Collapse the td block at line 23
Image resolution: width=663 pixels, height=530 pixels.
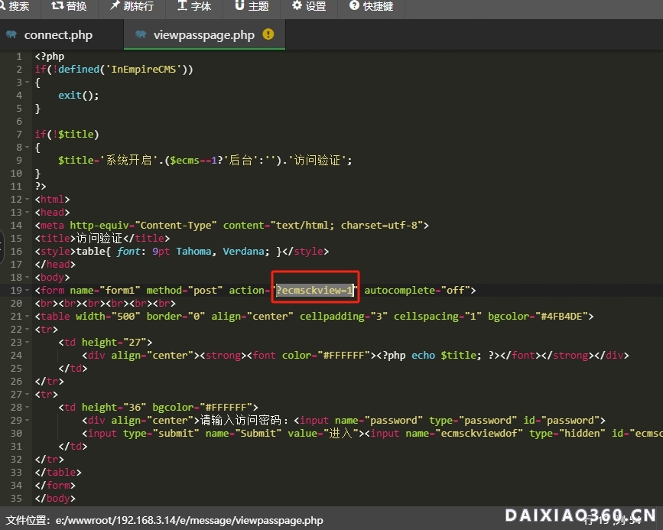26,342
